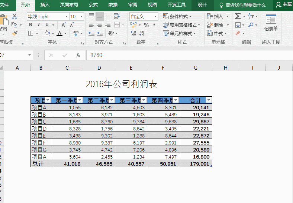Click the Wrap Text icon
Image resolution: width=293 pixels, height=203 pixels.
click(117, 16)
